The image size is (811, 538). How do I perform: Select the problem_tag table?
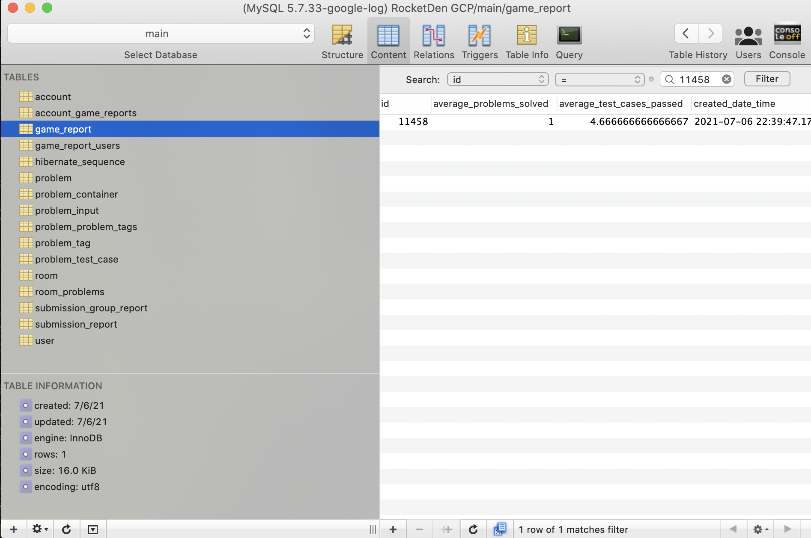click(x=190, y=243)
